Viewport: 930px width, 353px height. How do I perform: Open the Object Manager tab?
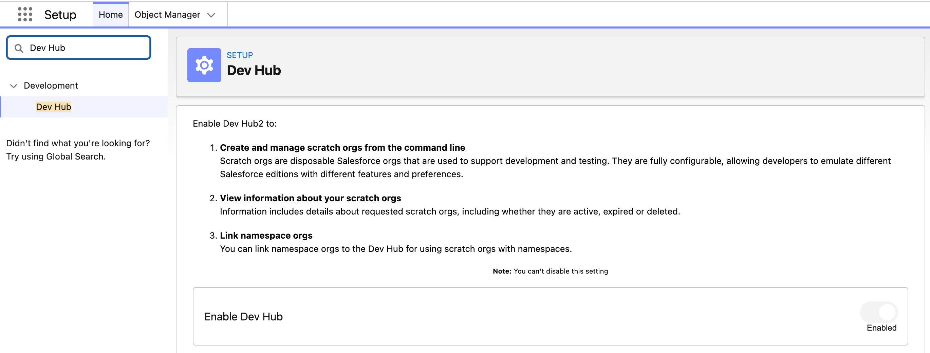coord(167,15)
